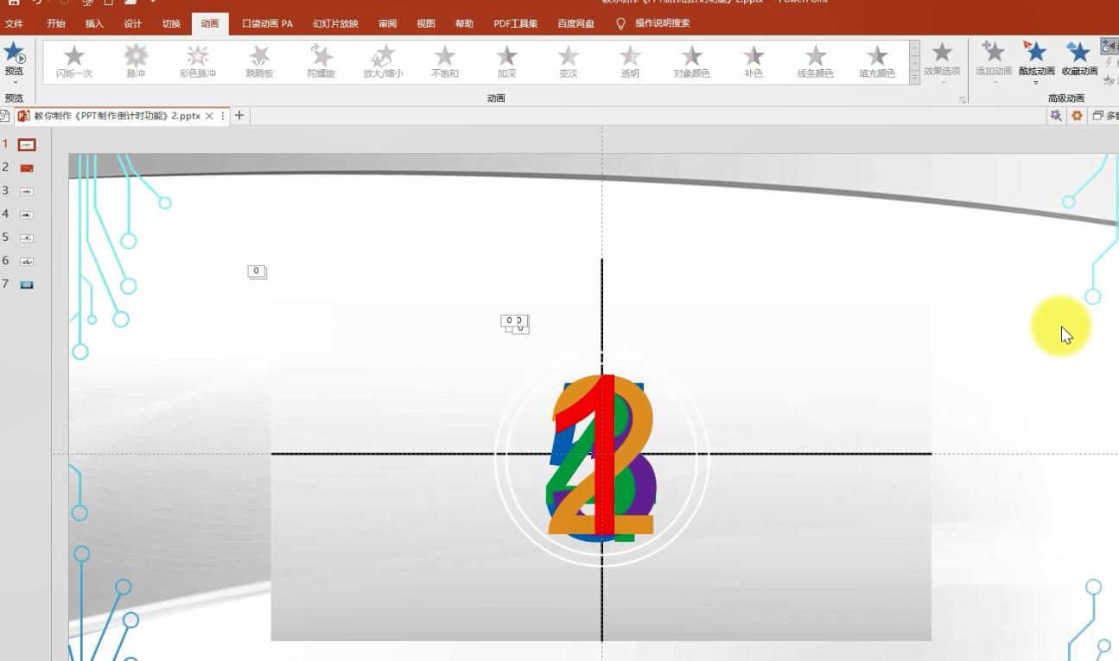Click the 预览 animation preview icon
Viewport: 1119px width, 661px height.
coord(14,55)
